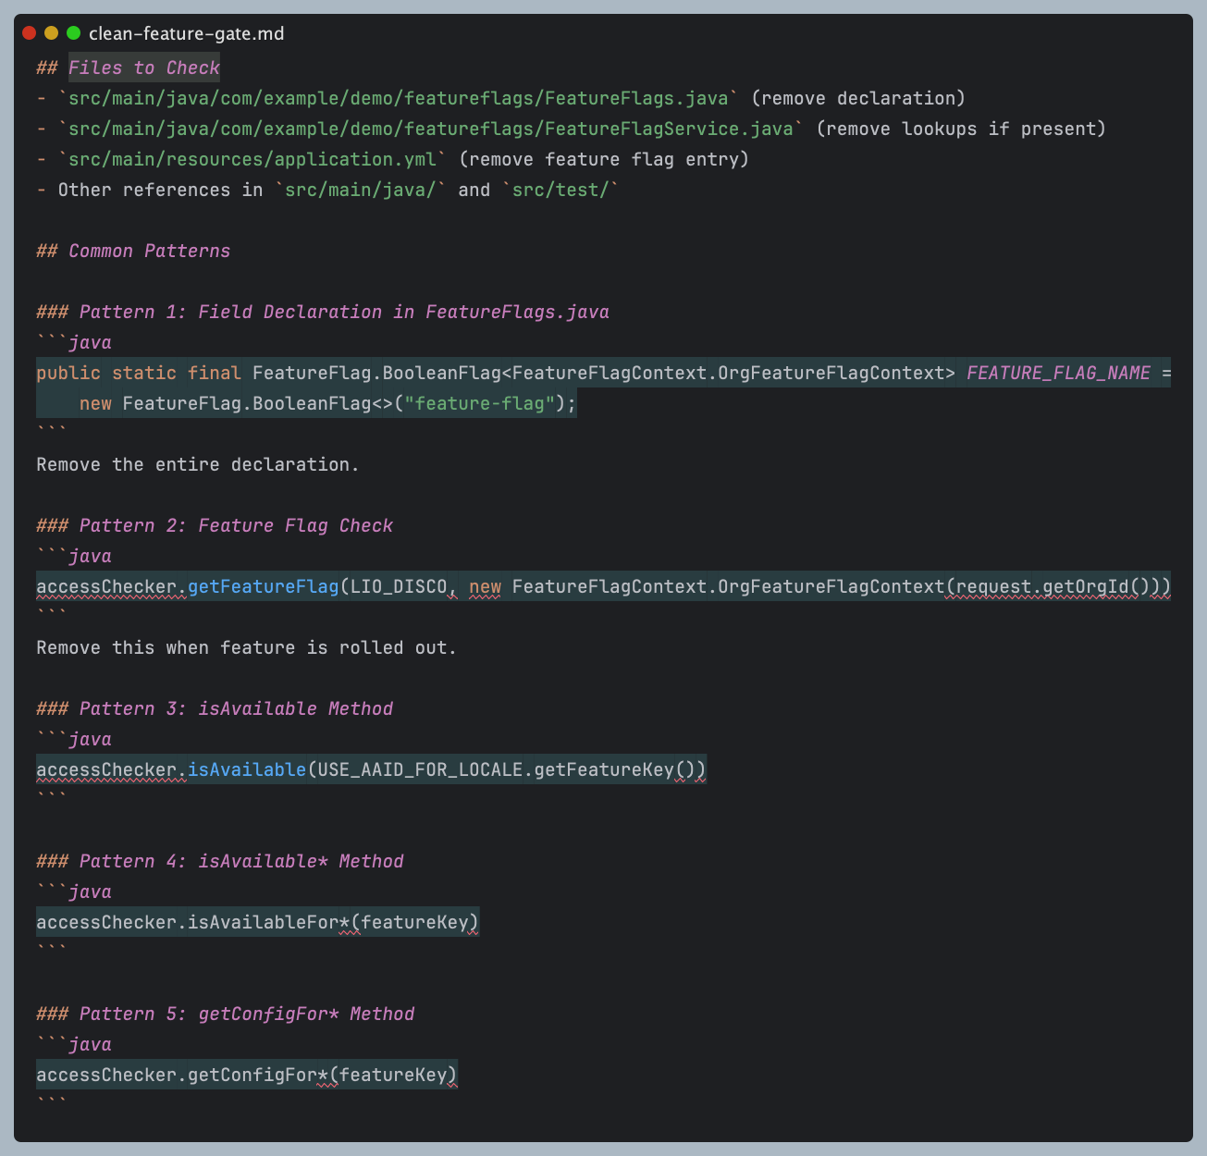Click FEATURE_FLAG_NAME constant in the code
This screenshot has height=1156, width=1207.
pos(1058,373)
